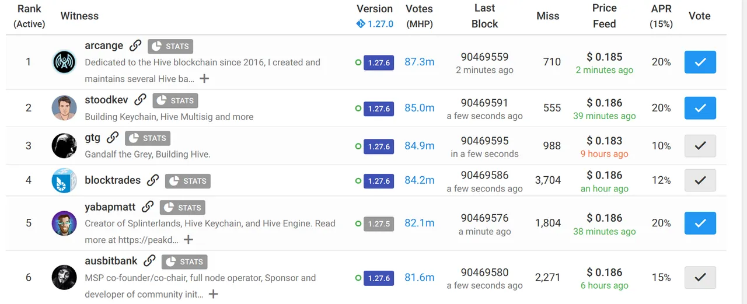The image size is (747, 304).
Task: Open STATS button for blocktrades
Action: [x=188, y=181]
